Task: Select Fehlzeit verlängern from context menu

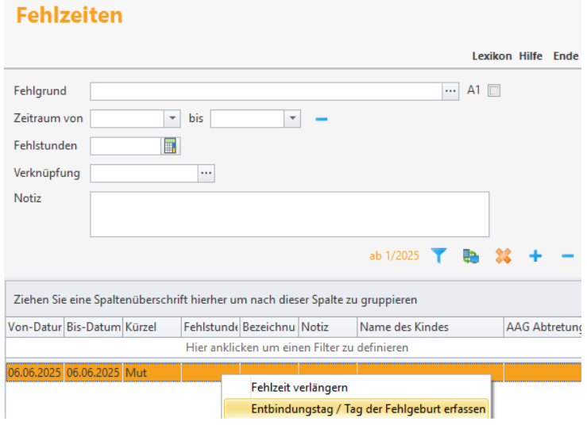Action: pyautogui.click(x=299, y=388)
